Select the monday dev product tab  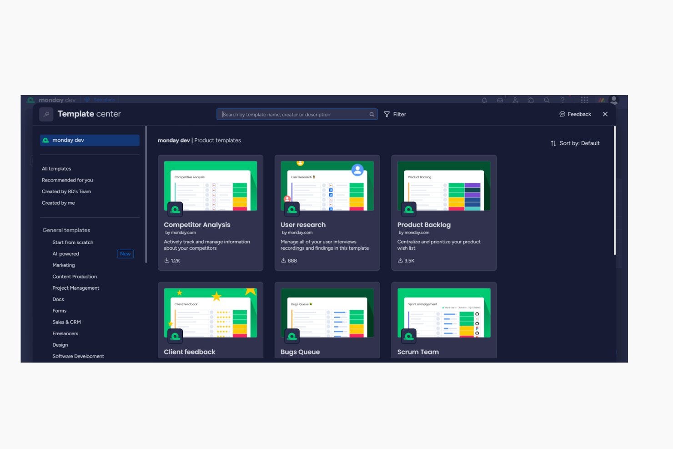click(x=90, y=140)
